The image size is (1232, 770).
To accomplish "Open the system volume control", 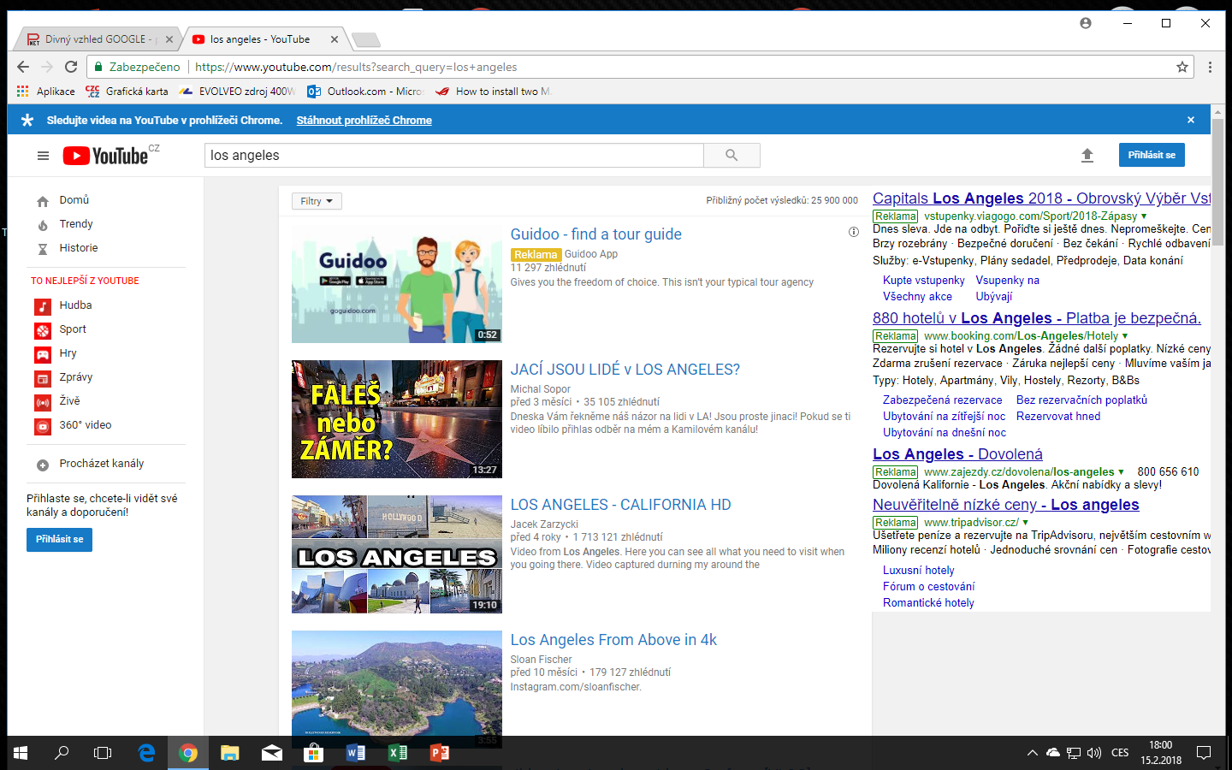I will pyautogui.click(x=1094, y=753).
